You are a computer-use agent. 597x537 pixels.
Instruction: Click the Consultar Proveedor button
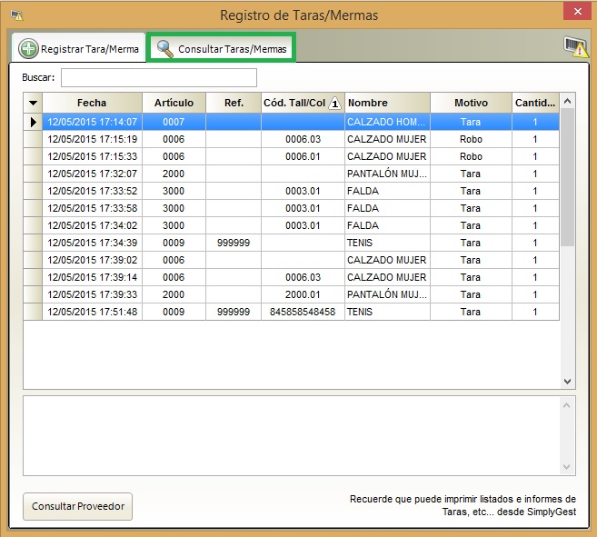tap(77, 506)
